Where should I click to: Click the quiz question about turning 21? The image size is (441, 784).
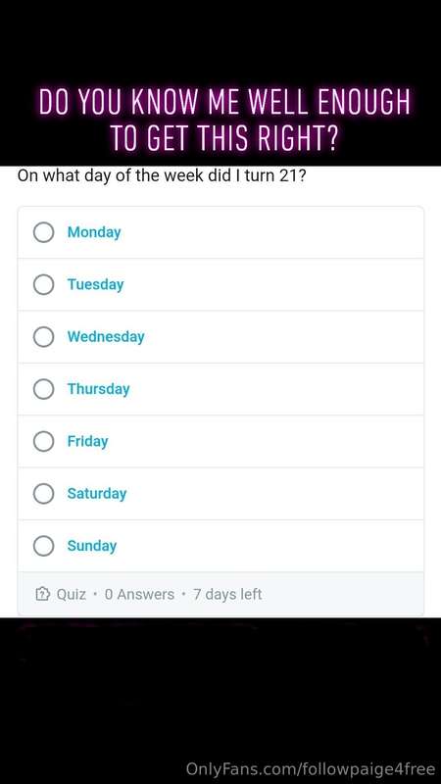coord(162,176)
